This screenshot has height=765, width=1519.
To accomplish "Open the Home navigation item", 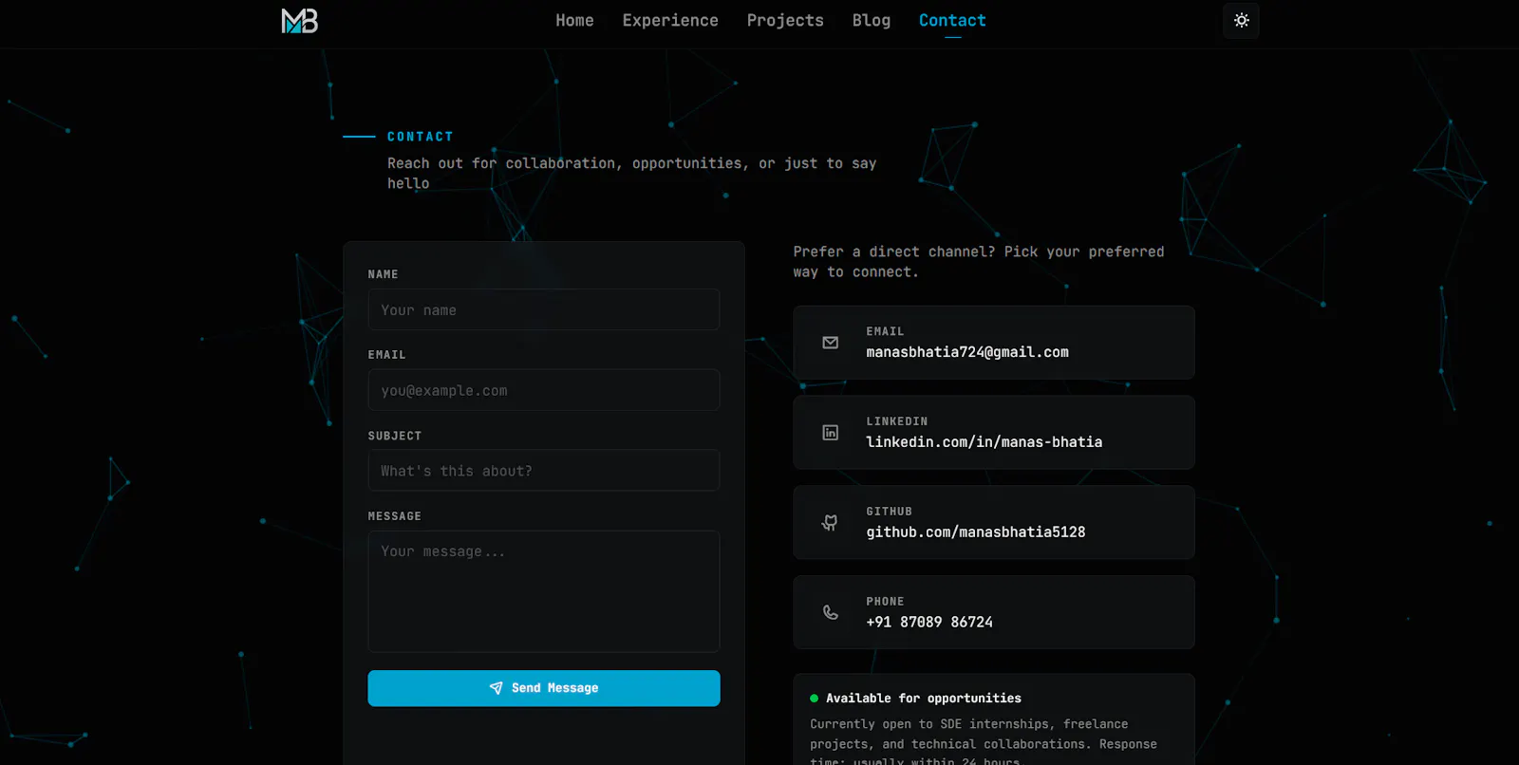I will (574, 21).
